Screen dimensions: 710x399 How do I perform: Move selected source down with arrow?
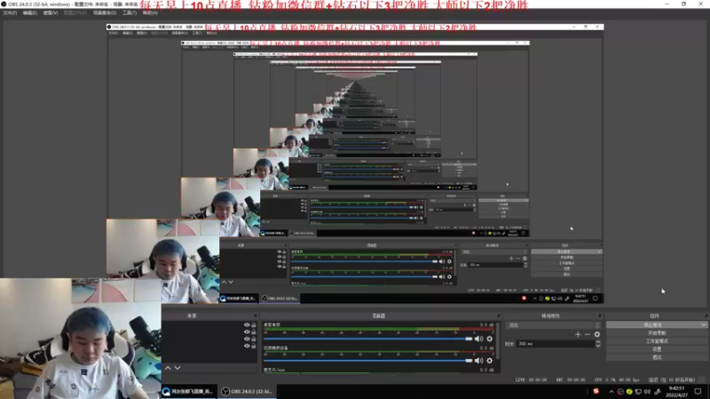click(177, 368)
